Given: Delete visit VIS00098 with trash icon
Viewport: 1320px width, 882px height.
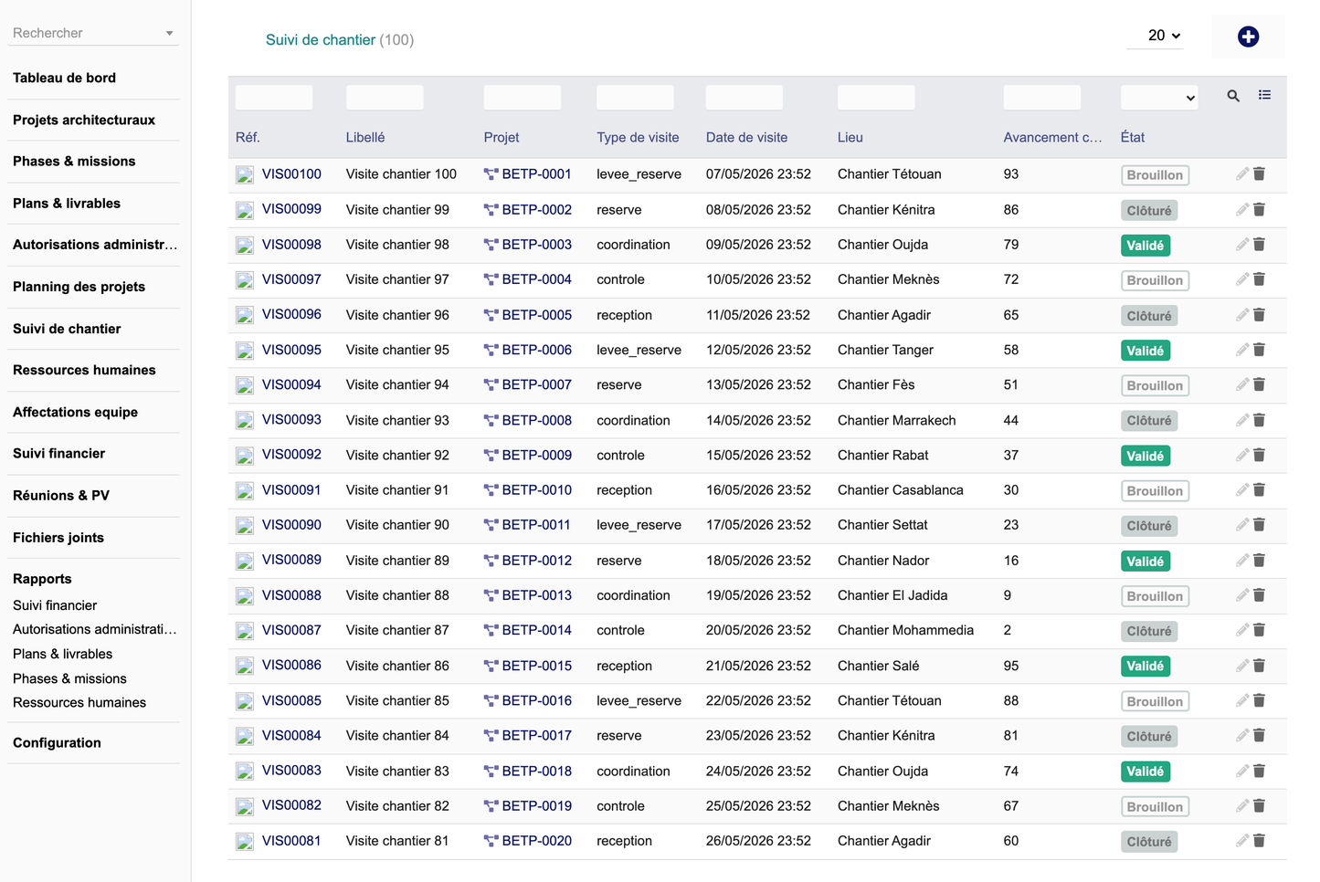Looking at the screenshot, I should click(x=1259, y=245).
